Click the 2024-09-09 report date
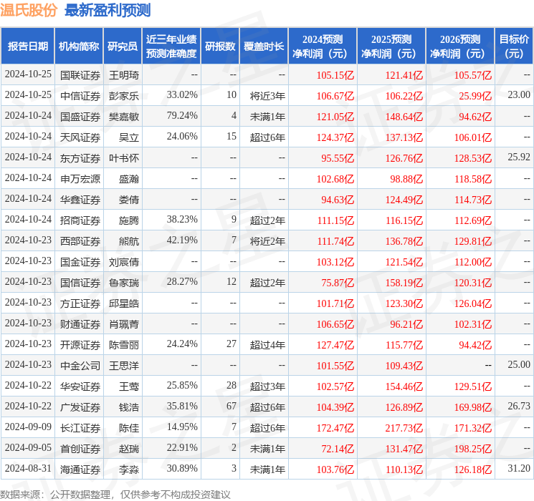Screen dimensions: 534x501 28,427
